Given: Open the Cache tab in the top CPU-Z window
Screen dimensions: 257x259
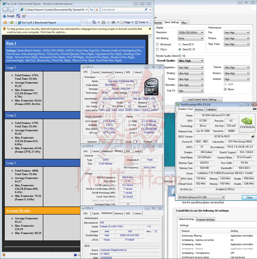Looking at the screenshot, I should tap(96, 72).
